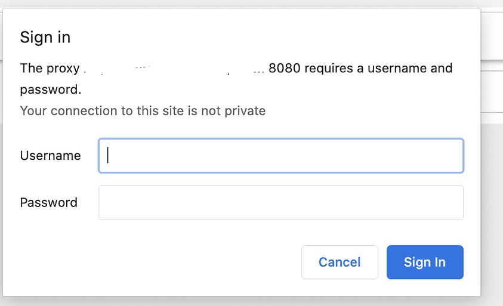Screen dimensions: 503x306
Task: Click the word "username" in the proxy message
Action: click(x=395, y=69)
